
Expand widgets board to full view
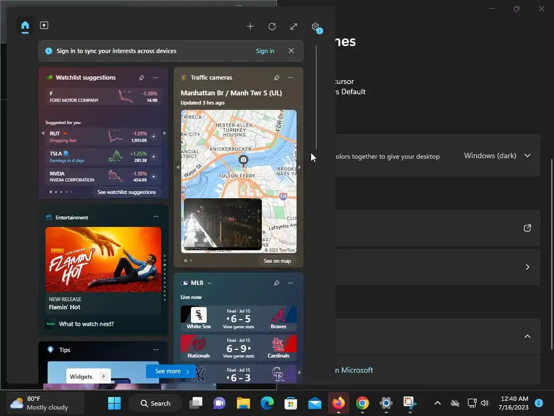(294, 27)
